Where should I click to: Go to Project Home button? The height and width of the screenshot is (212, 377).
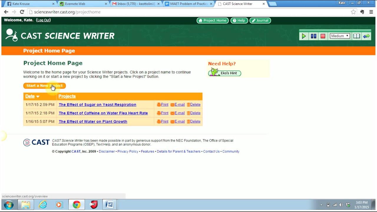[213, 20]
